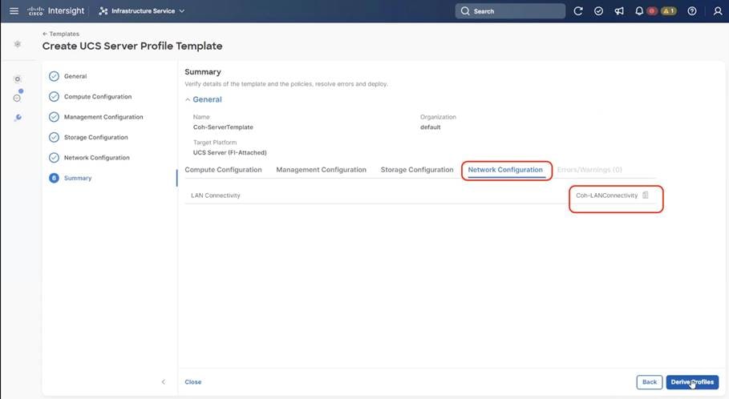
Task: Open the notifications bell icon
Action: click(x=639, y=11)
